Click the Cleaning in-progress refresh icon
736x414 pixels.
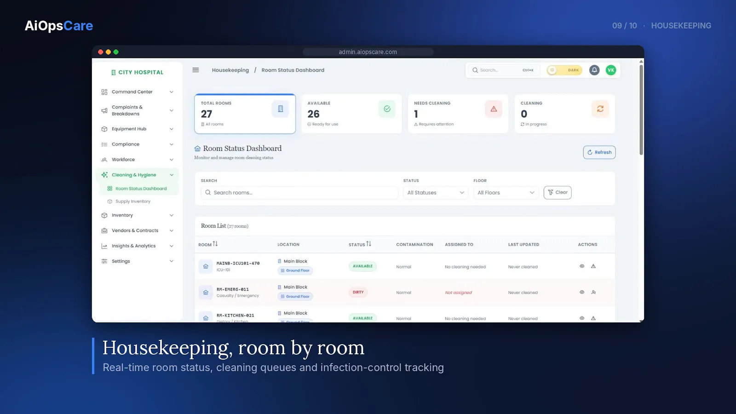(600, 109)
